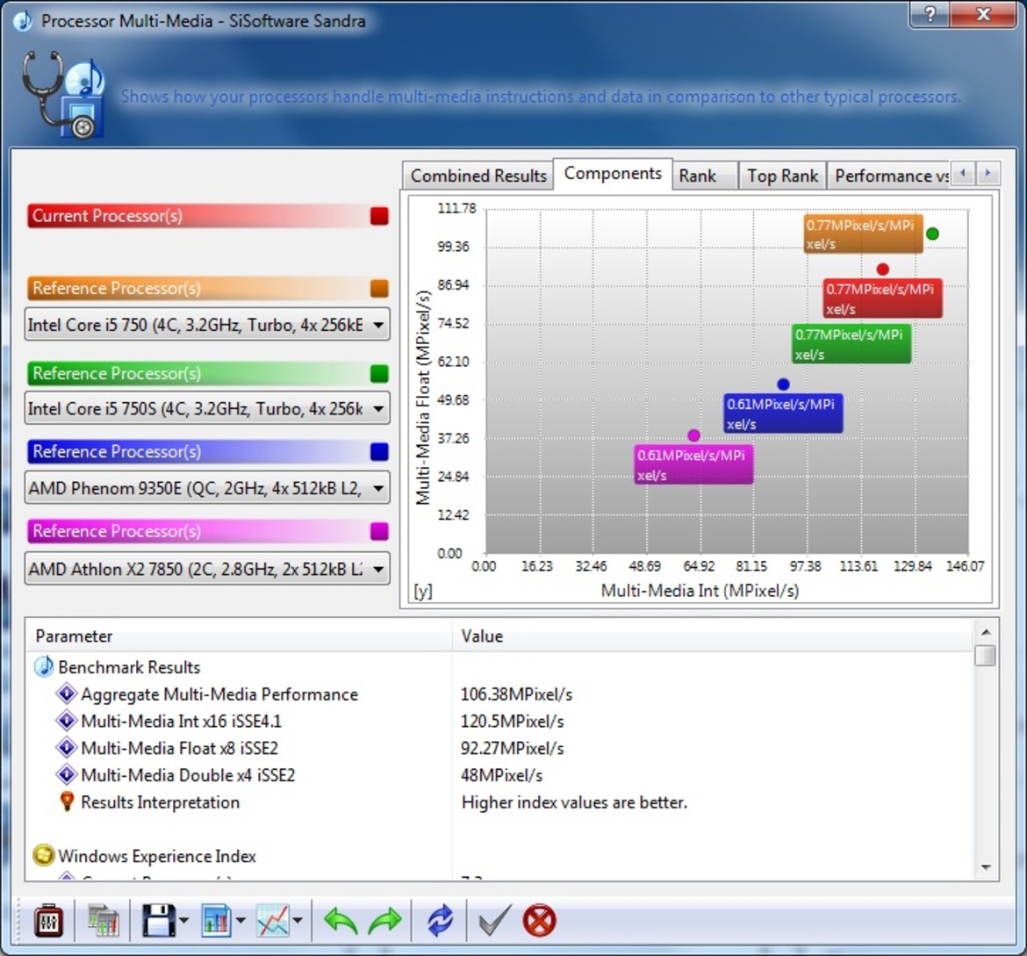Click the line graph icon
Screen dimensions: 1027x956
point(273,921)
